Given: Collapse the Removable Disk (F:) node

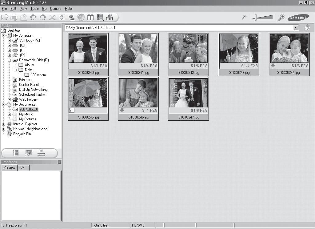Looking at the screenshot, I should (x=10, y=60).
